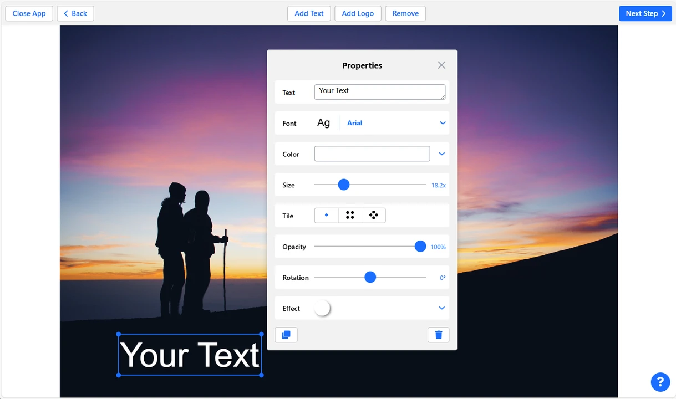
Task: Open help with the question mark button
Action: pos(660,382)
